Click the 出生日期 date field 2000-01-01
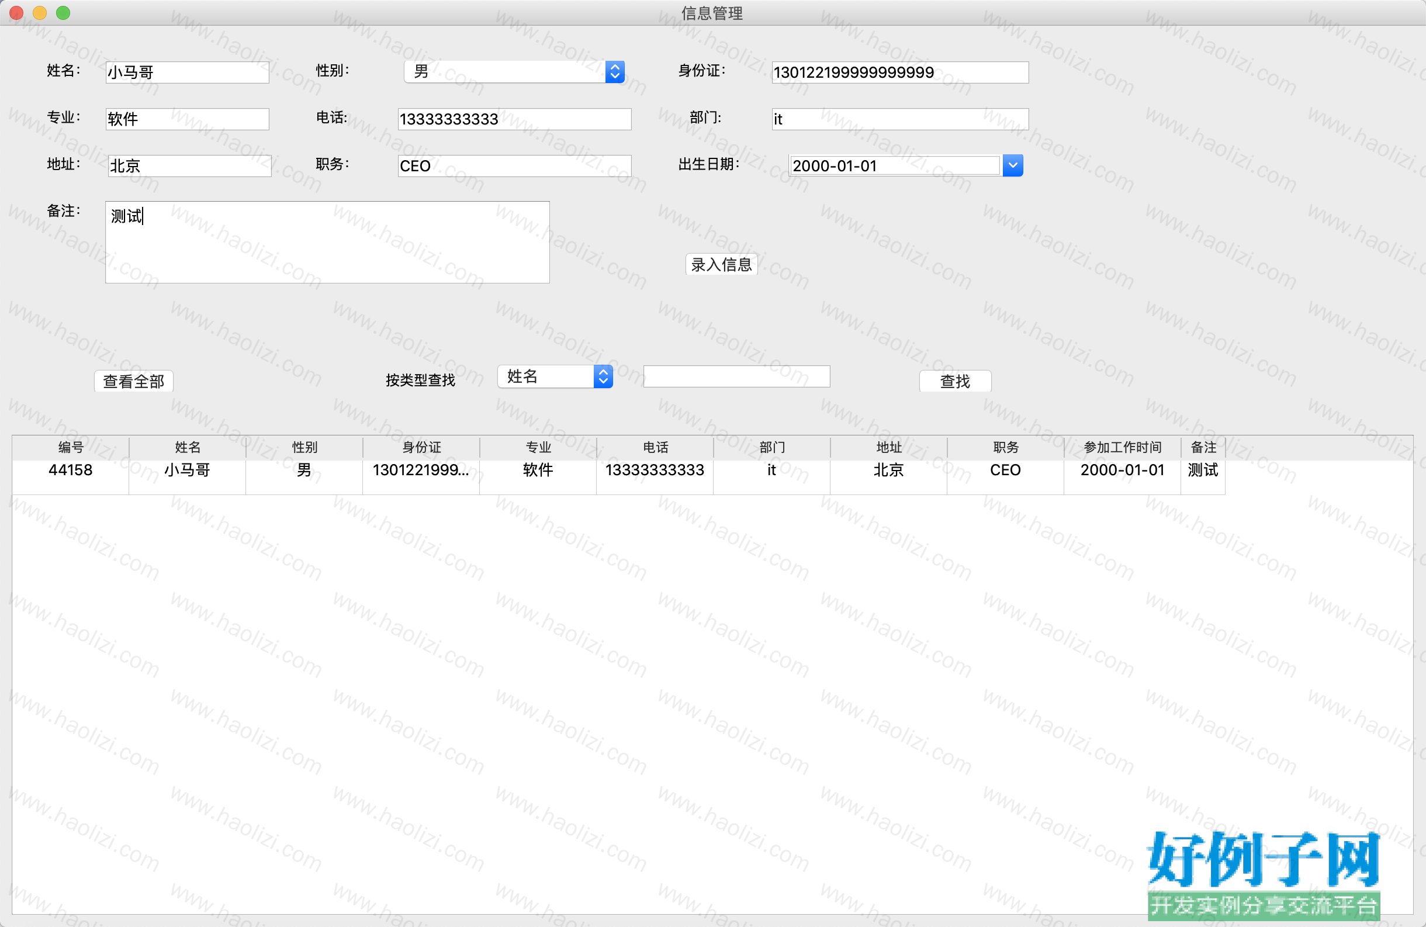Image resolution: width=1426 pixels, height=927 pixels. pyautogui.click(x=895, y=165)
